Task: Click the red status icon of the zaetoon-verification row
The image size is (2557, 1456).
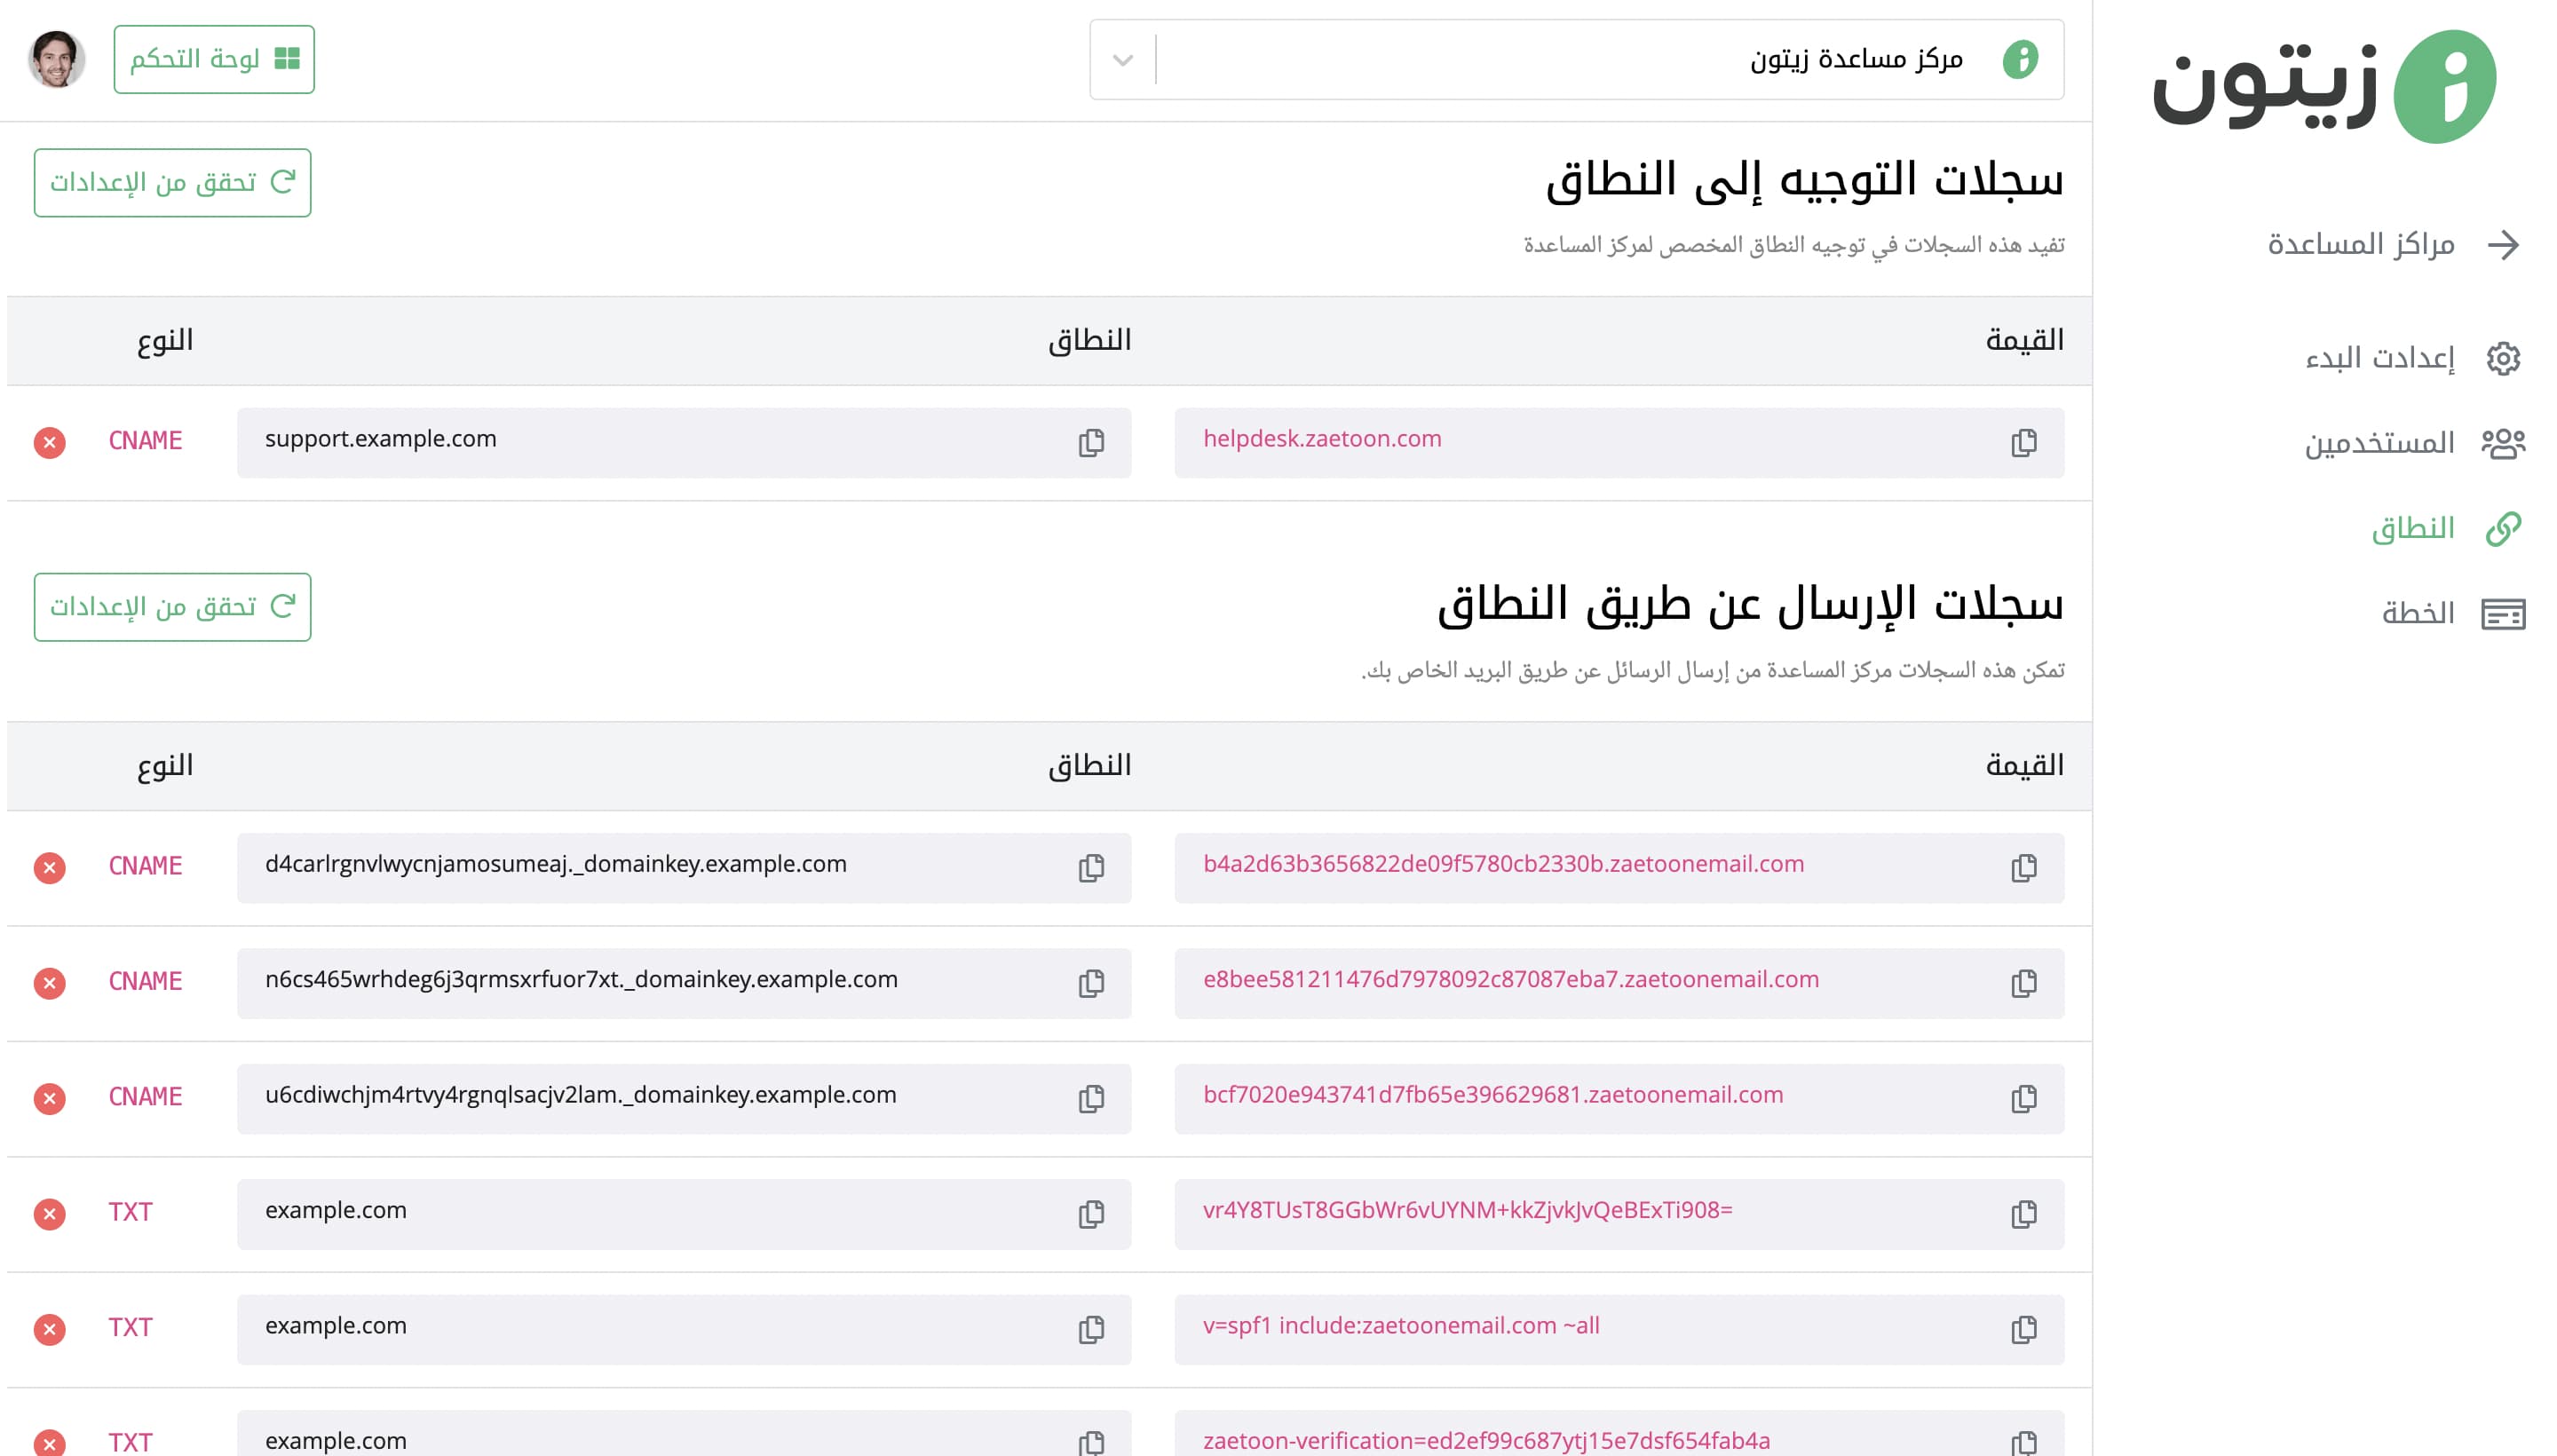Action: tap(49, 1442)
